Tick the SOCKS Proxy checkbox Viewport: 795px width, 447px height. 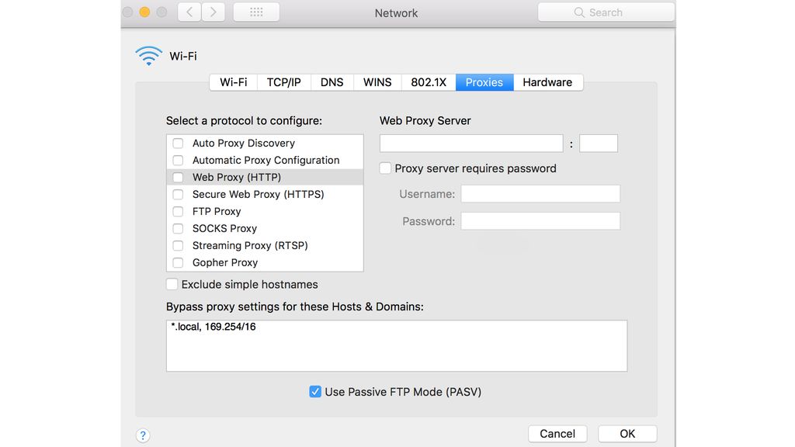(178, 229)
